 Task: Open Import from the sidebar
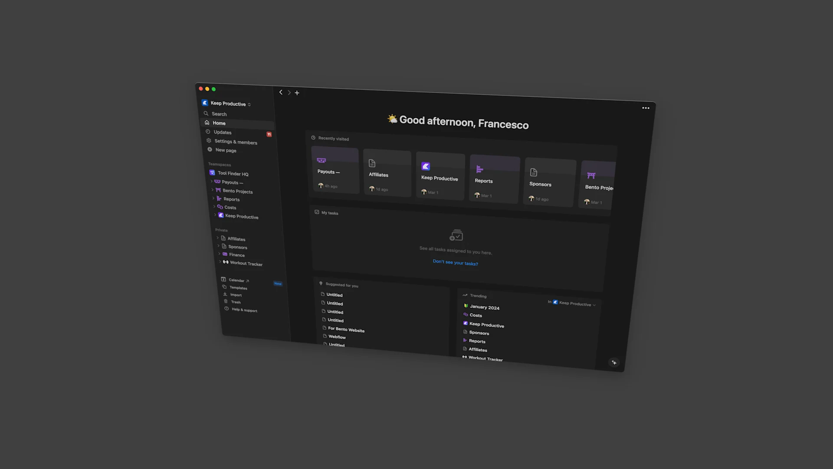coord(235,294)
